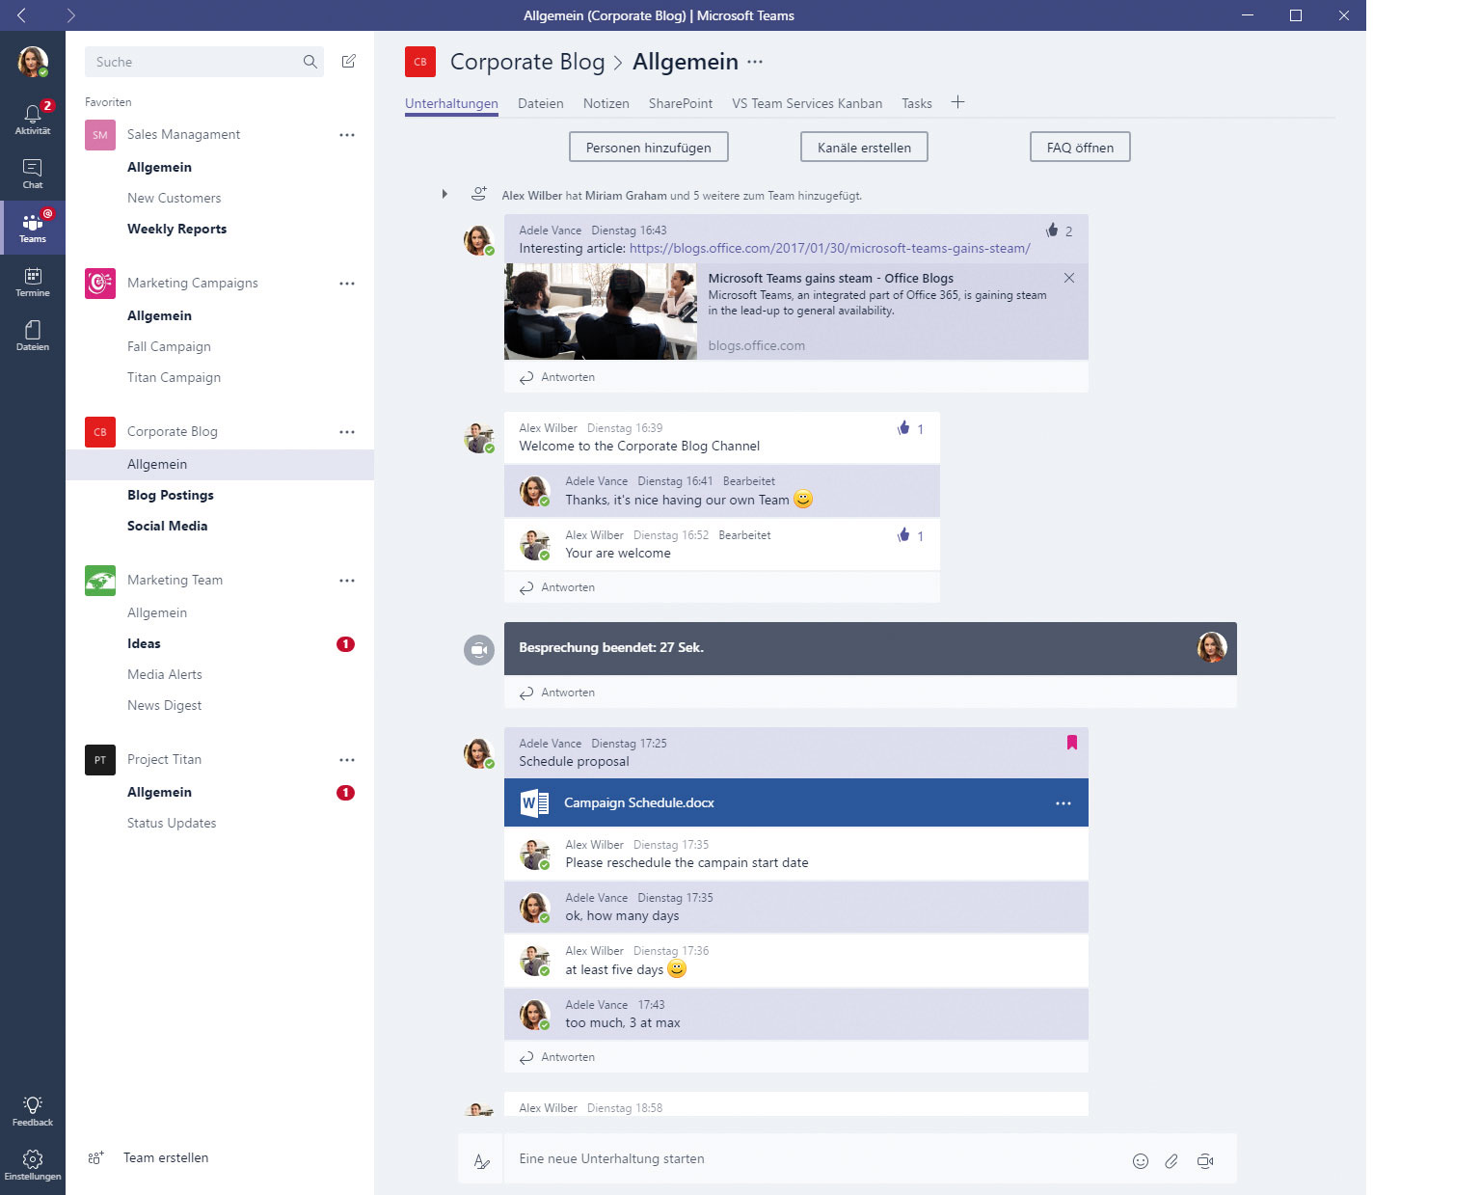1481x1195 pixels.
Task: Click Team erstellen at bottom of list
Action: coord(166,1158)
